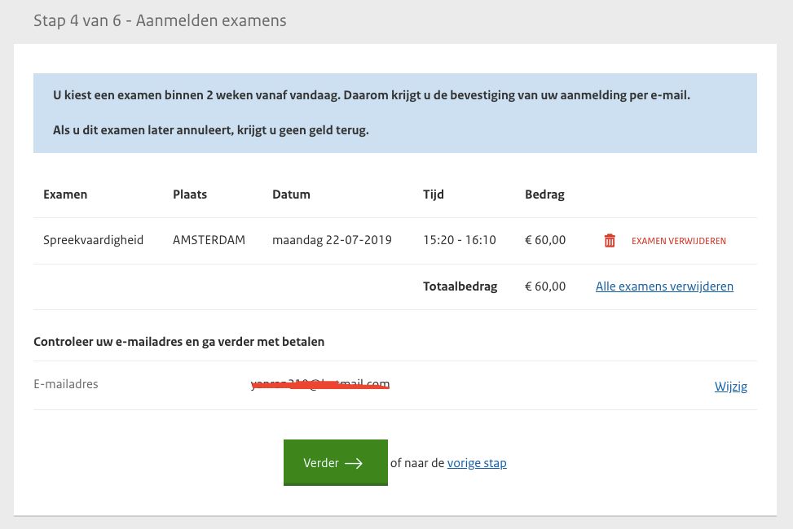Screen dimensions: 793x529
Task: Click the Verder button label
Action: pos(321,463)
